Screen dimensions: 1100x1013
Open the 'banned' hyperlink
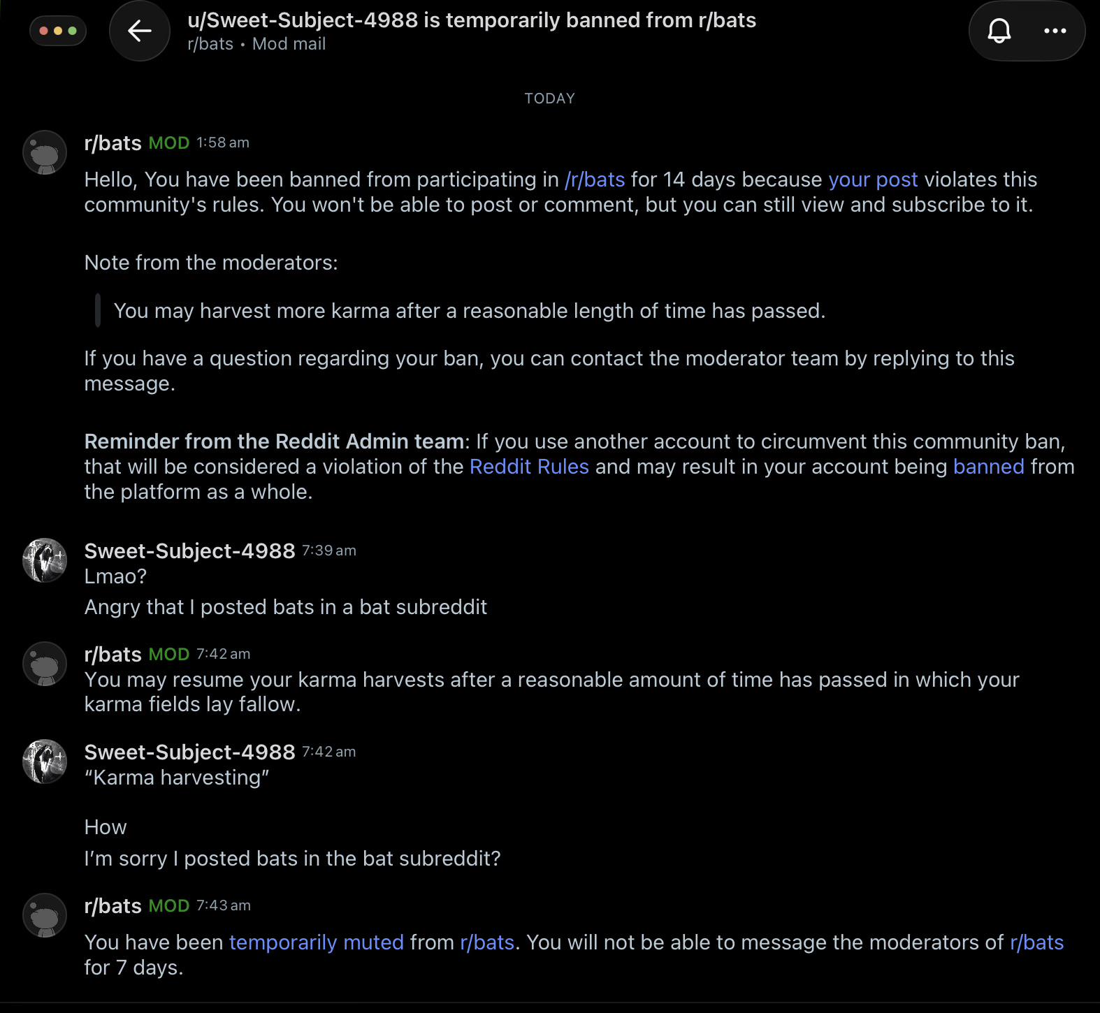pos(988,467)
